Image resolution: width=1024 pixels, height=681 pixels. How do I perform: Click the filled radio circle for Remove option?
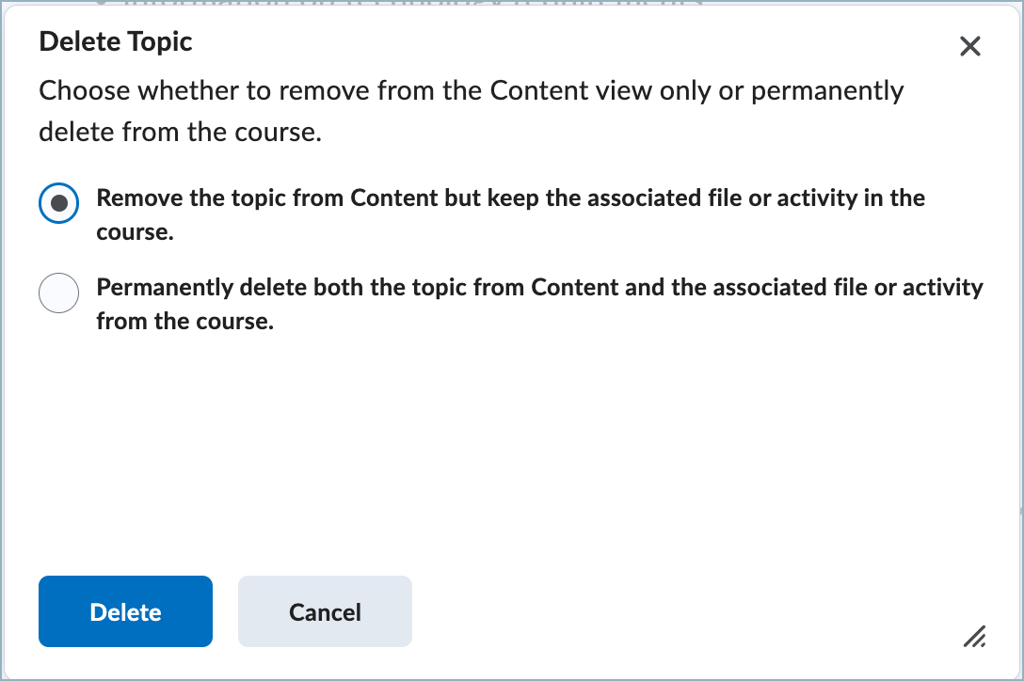click(58, 203)
